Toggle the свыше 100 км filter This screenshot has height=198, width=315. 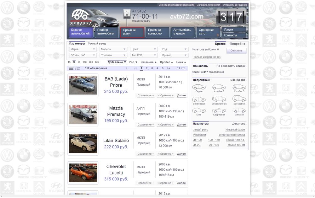(236, 145)
